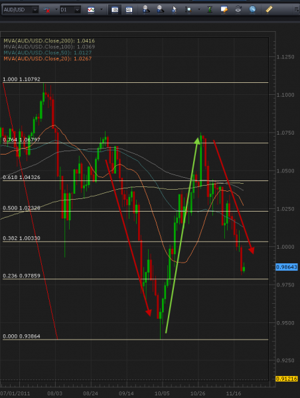This screenshot has width=300, height=398.
Task: Click the remove-instrument icon with red X
Action: 46,10
